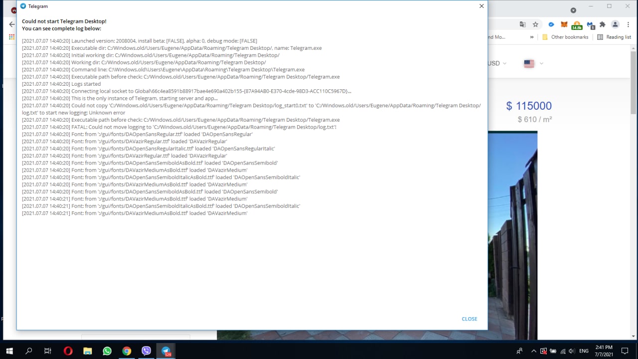The image size is (638, 359).
Task: Click the blue checkmark extension icon
Action: point(551,24)
